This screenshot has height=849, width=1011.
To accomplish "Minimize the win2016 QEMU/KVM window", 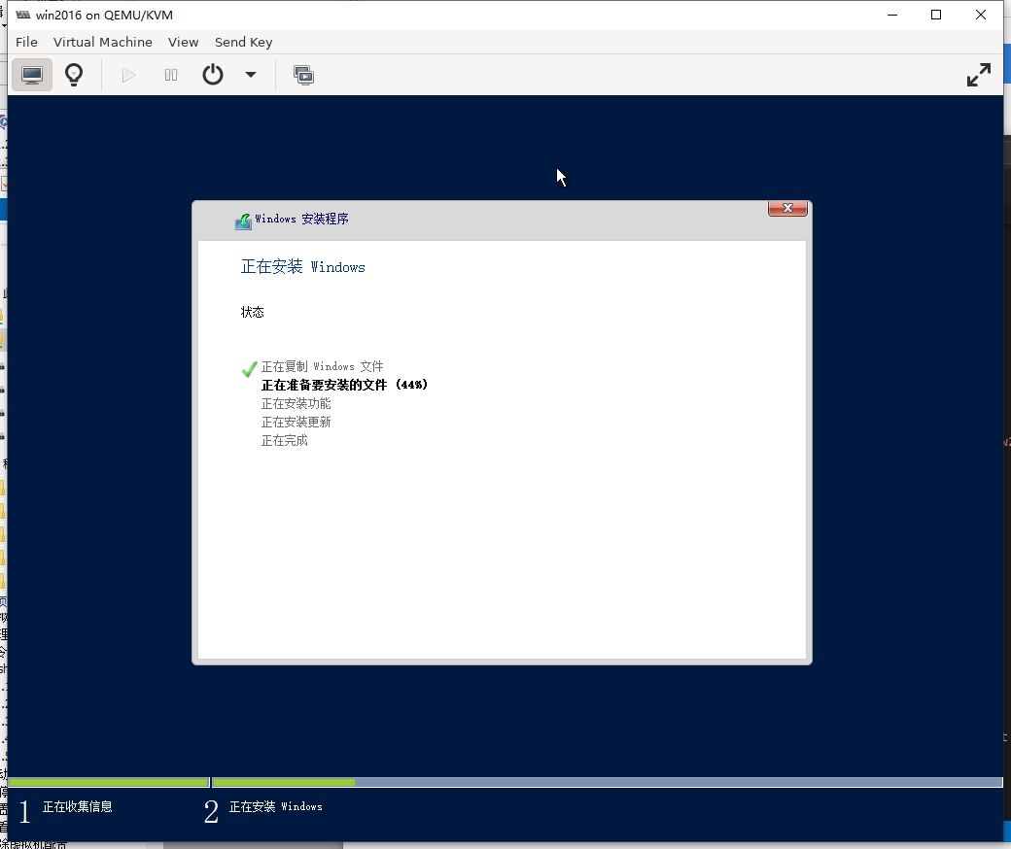I will pyautogui.click(x=891, y=15).
